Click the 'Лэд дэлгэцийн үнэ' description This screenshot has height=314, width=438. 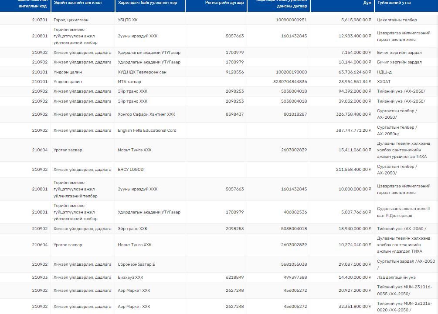[396, 277]
